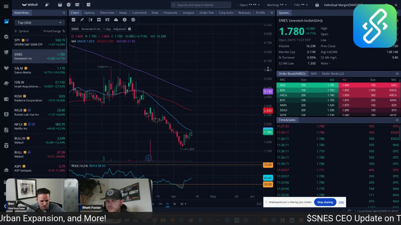Screen dimensions: 401x225
Task: Select RKLB Rocket Lab watchlist row
Action: click(x=39, y=112)
